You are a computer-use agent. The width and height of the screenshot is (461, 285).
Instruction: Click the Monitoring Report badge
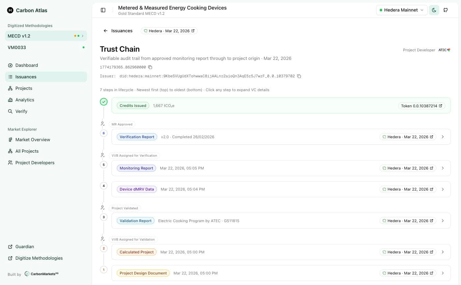pos(136,168)
